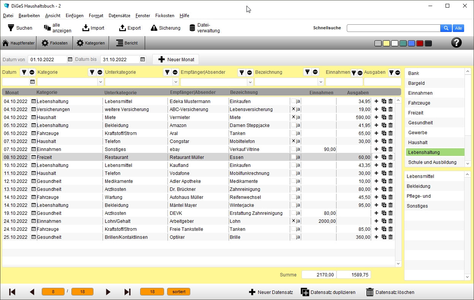Click the Suchen funnel icon in toolbar

pyautogui.click(x=11, y=28)
